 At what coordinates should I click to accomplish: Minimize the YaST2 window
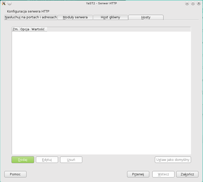click(x=187, y=3)
